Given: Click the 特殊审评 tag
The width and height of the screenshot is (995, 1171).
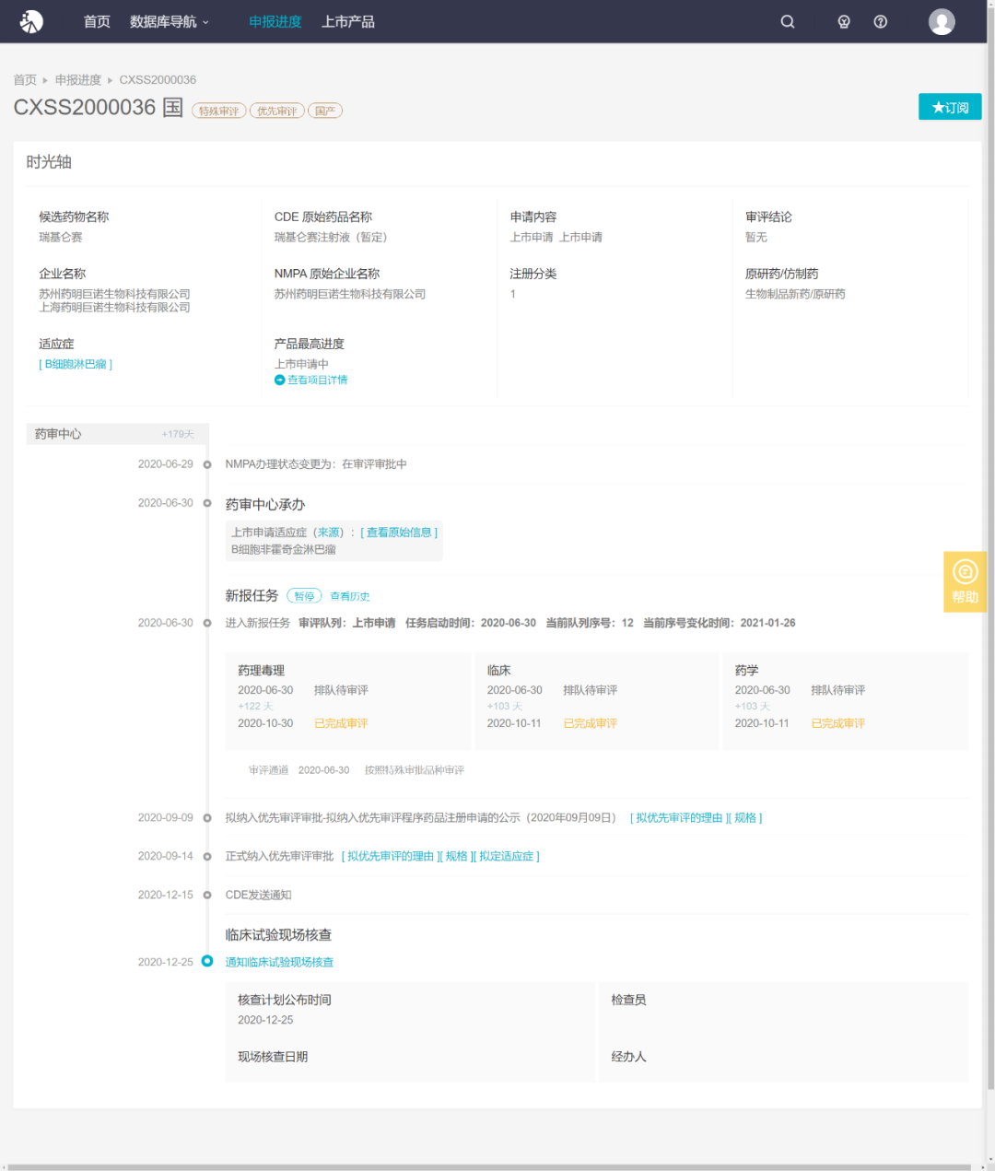Looking at the screenshot, I should (x=218, y=111).
